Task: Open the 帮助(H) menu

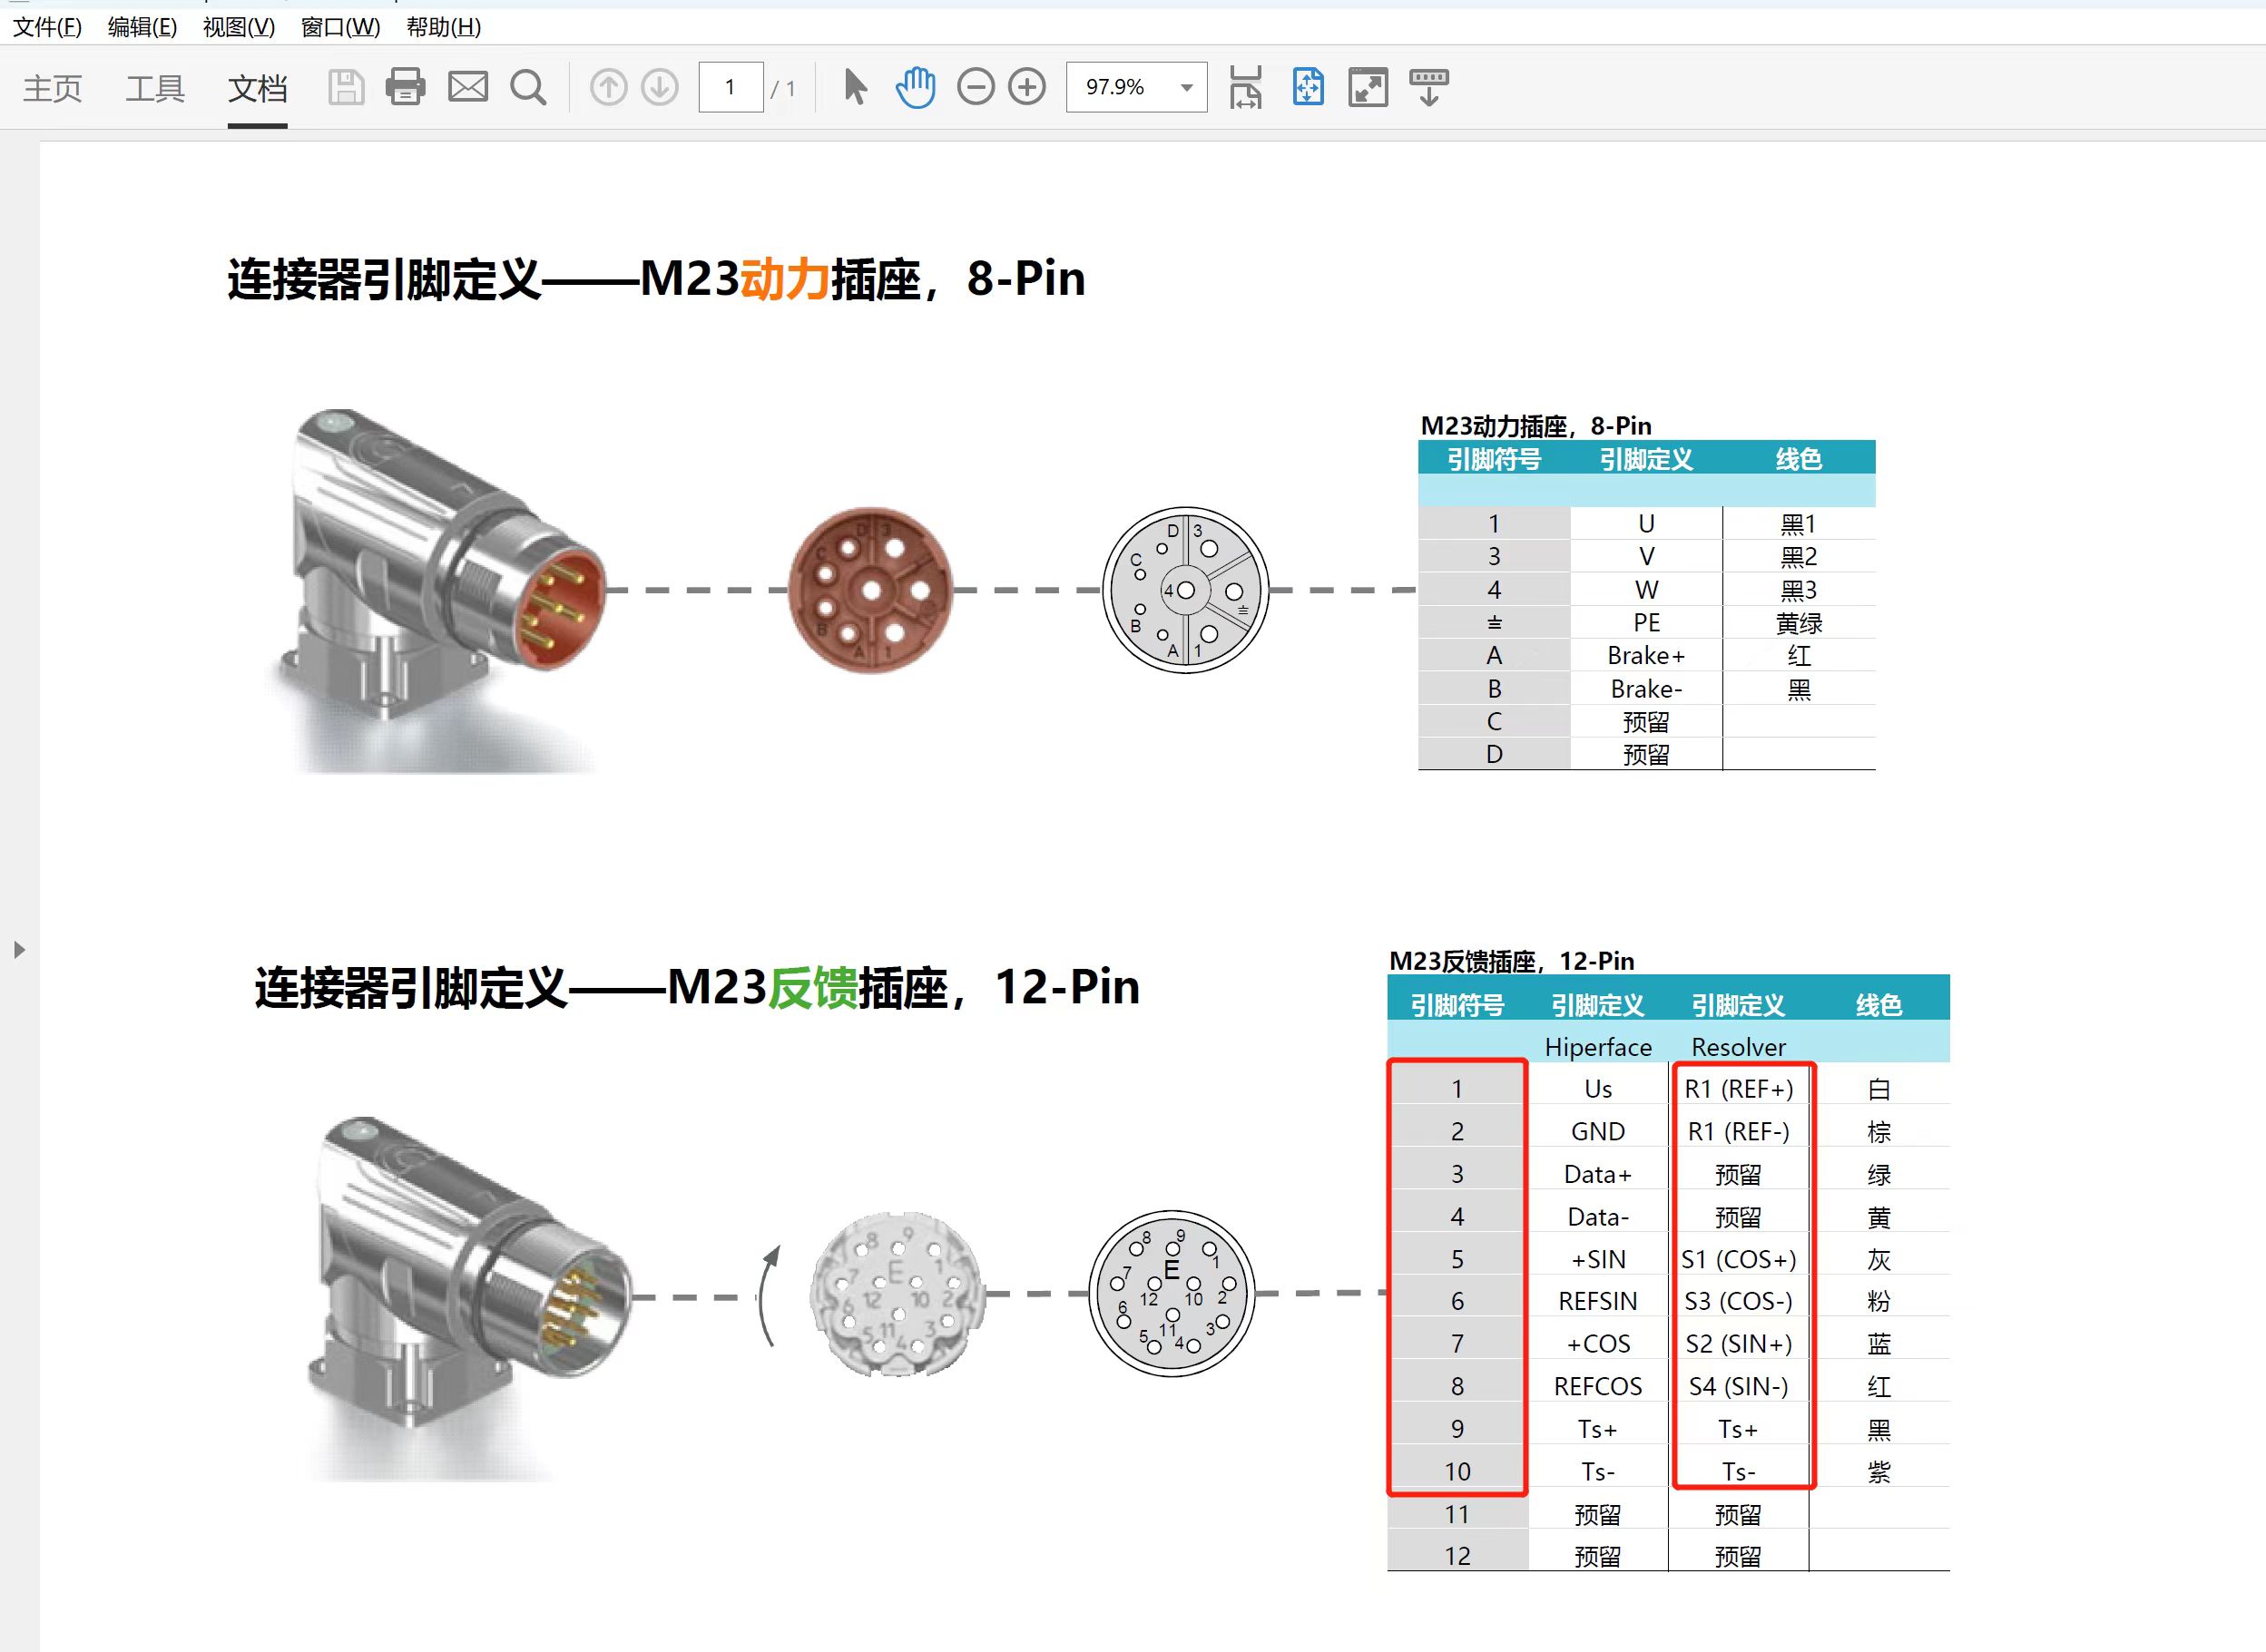Action: point(443,27)
